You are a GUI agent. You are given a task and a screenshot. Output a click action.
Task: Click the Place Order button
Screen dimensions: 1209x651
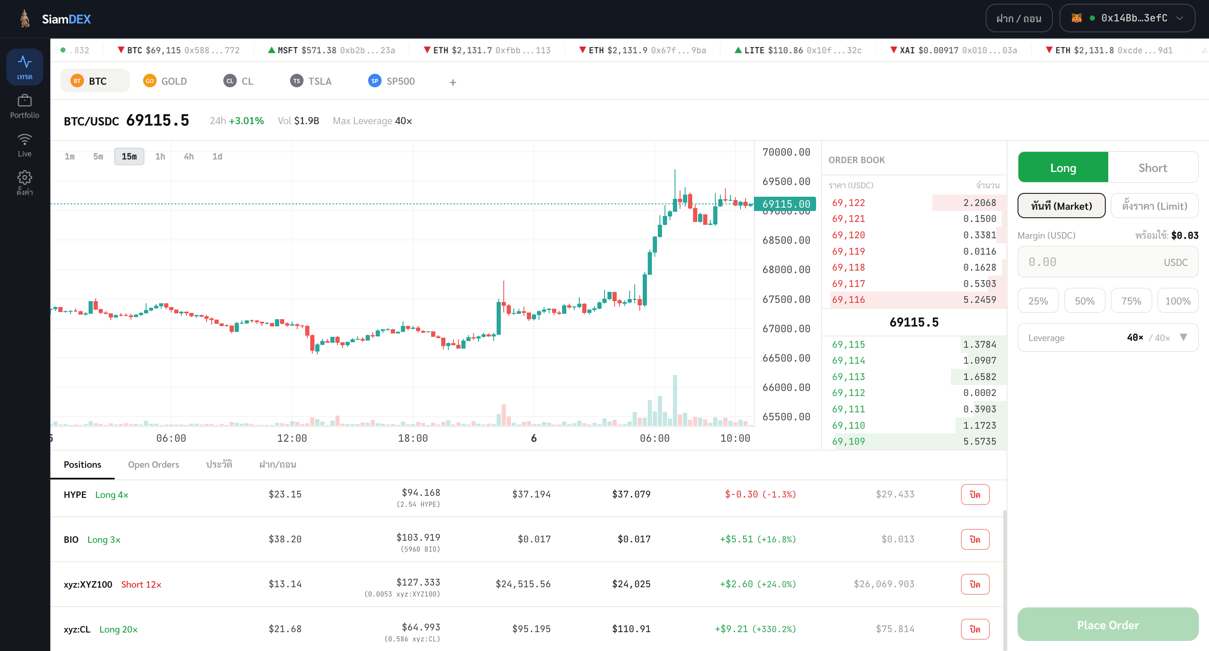(x=1108, y=625)
